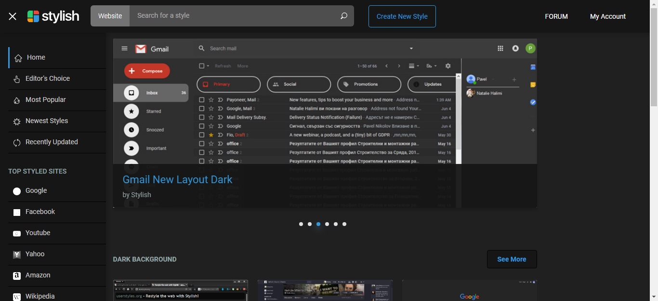
Task: Click the page vertical scrollbar thumb
Action: point(654,58)
